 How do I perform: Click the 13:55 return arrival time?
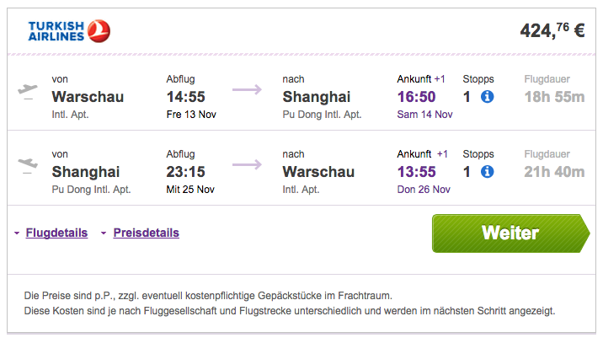point(417,172)
